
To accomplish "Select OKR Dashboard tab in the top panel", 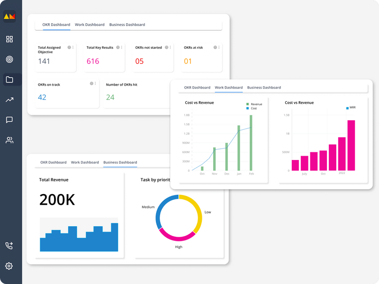I will point(56,25).
